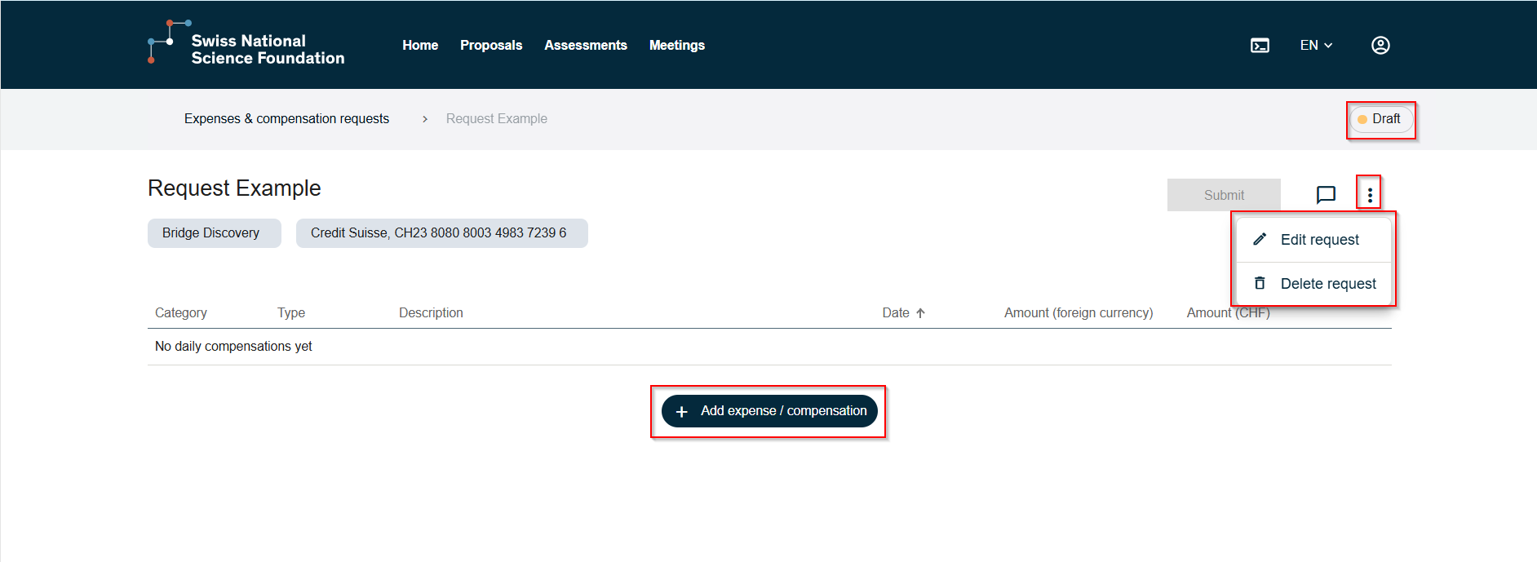
Task: Click the Swiss National Science Foundation logo
Action: 246,45
